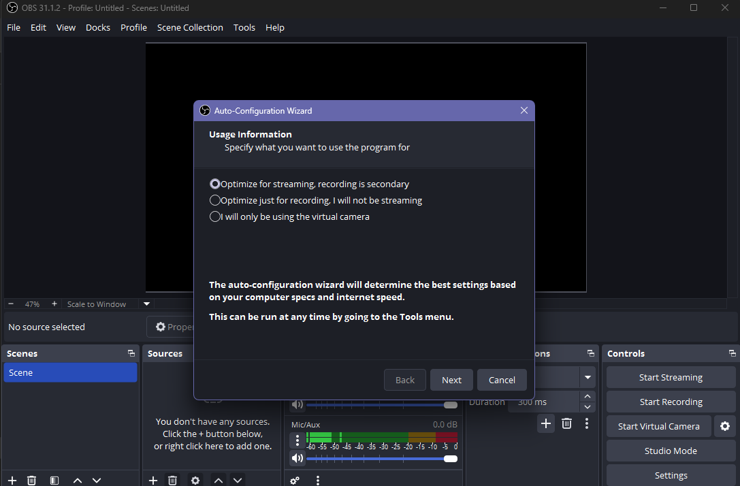
Task: Open the Scale to Window dropdown
Action: [x=146, y=304]
